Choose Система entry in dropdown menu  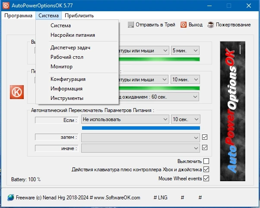point(77,26)
